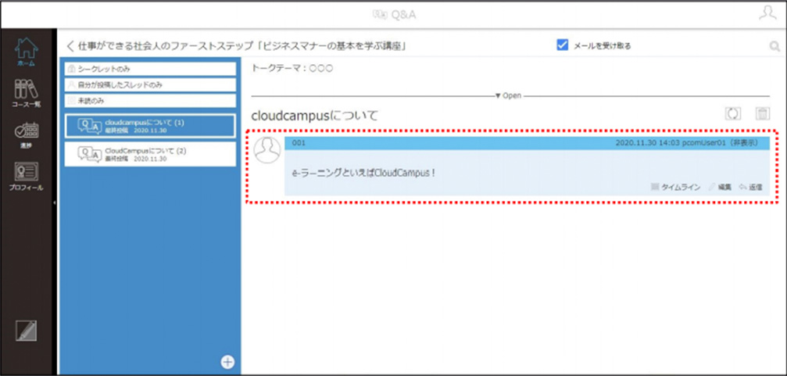Viewport: 787px width, 376px height.
Task: Filter by 未読のみ
Action: pyautogui.click(x=150, y=101)
